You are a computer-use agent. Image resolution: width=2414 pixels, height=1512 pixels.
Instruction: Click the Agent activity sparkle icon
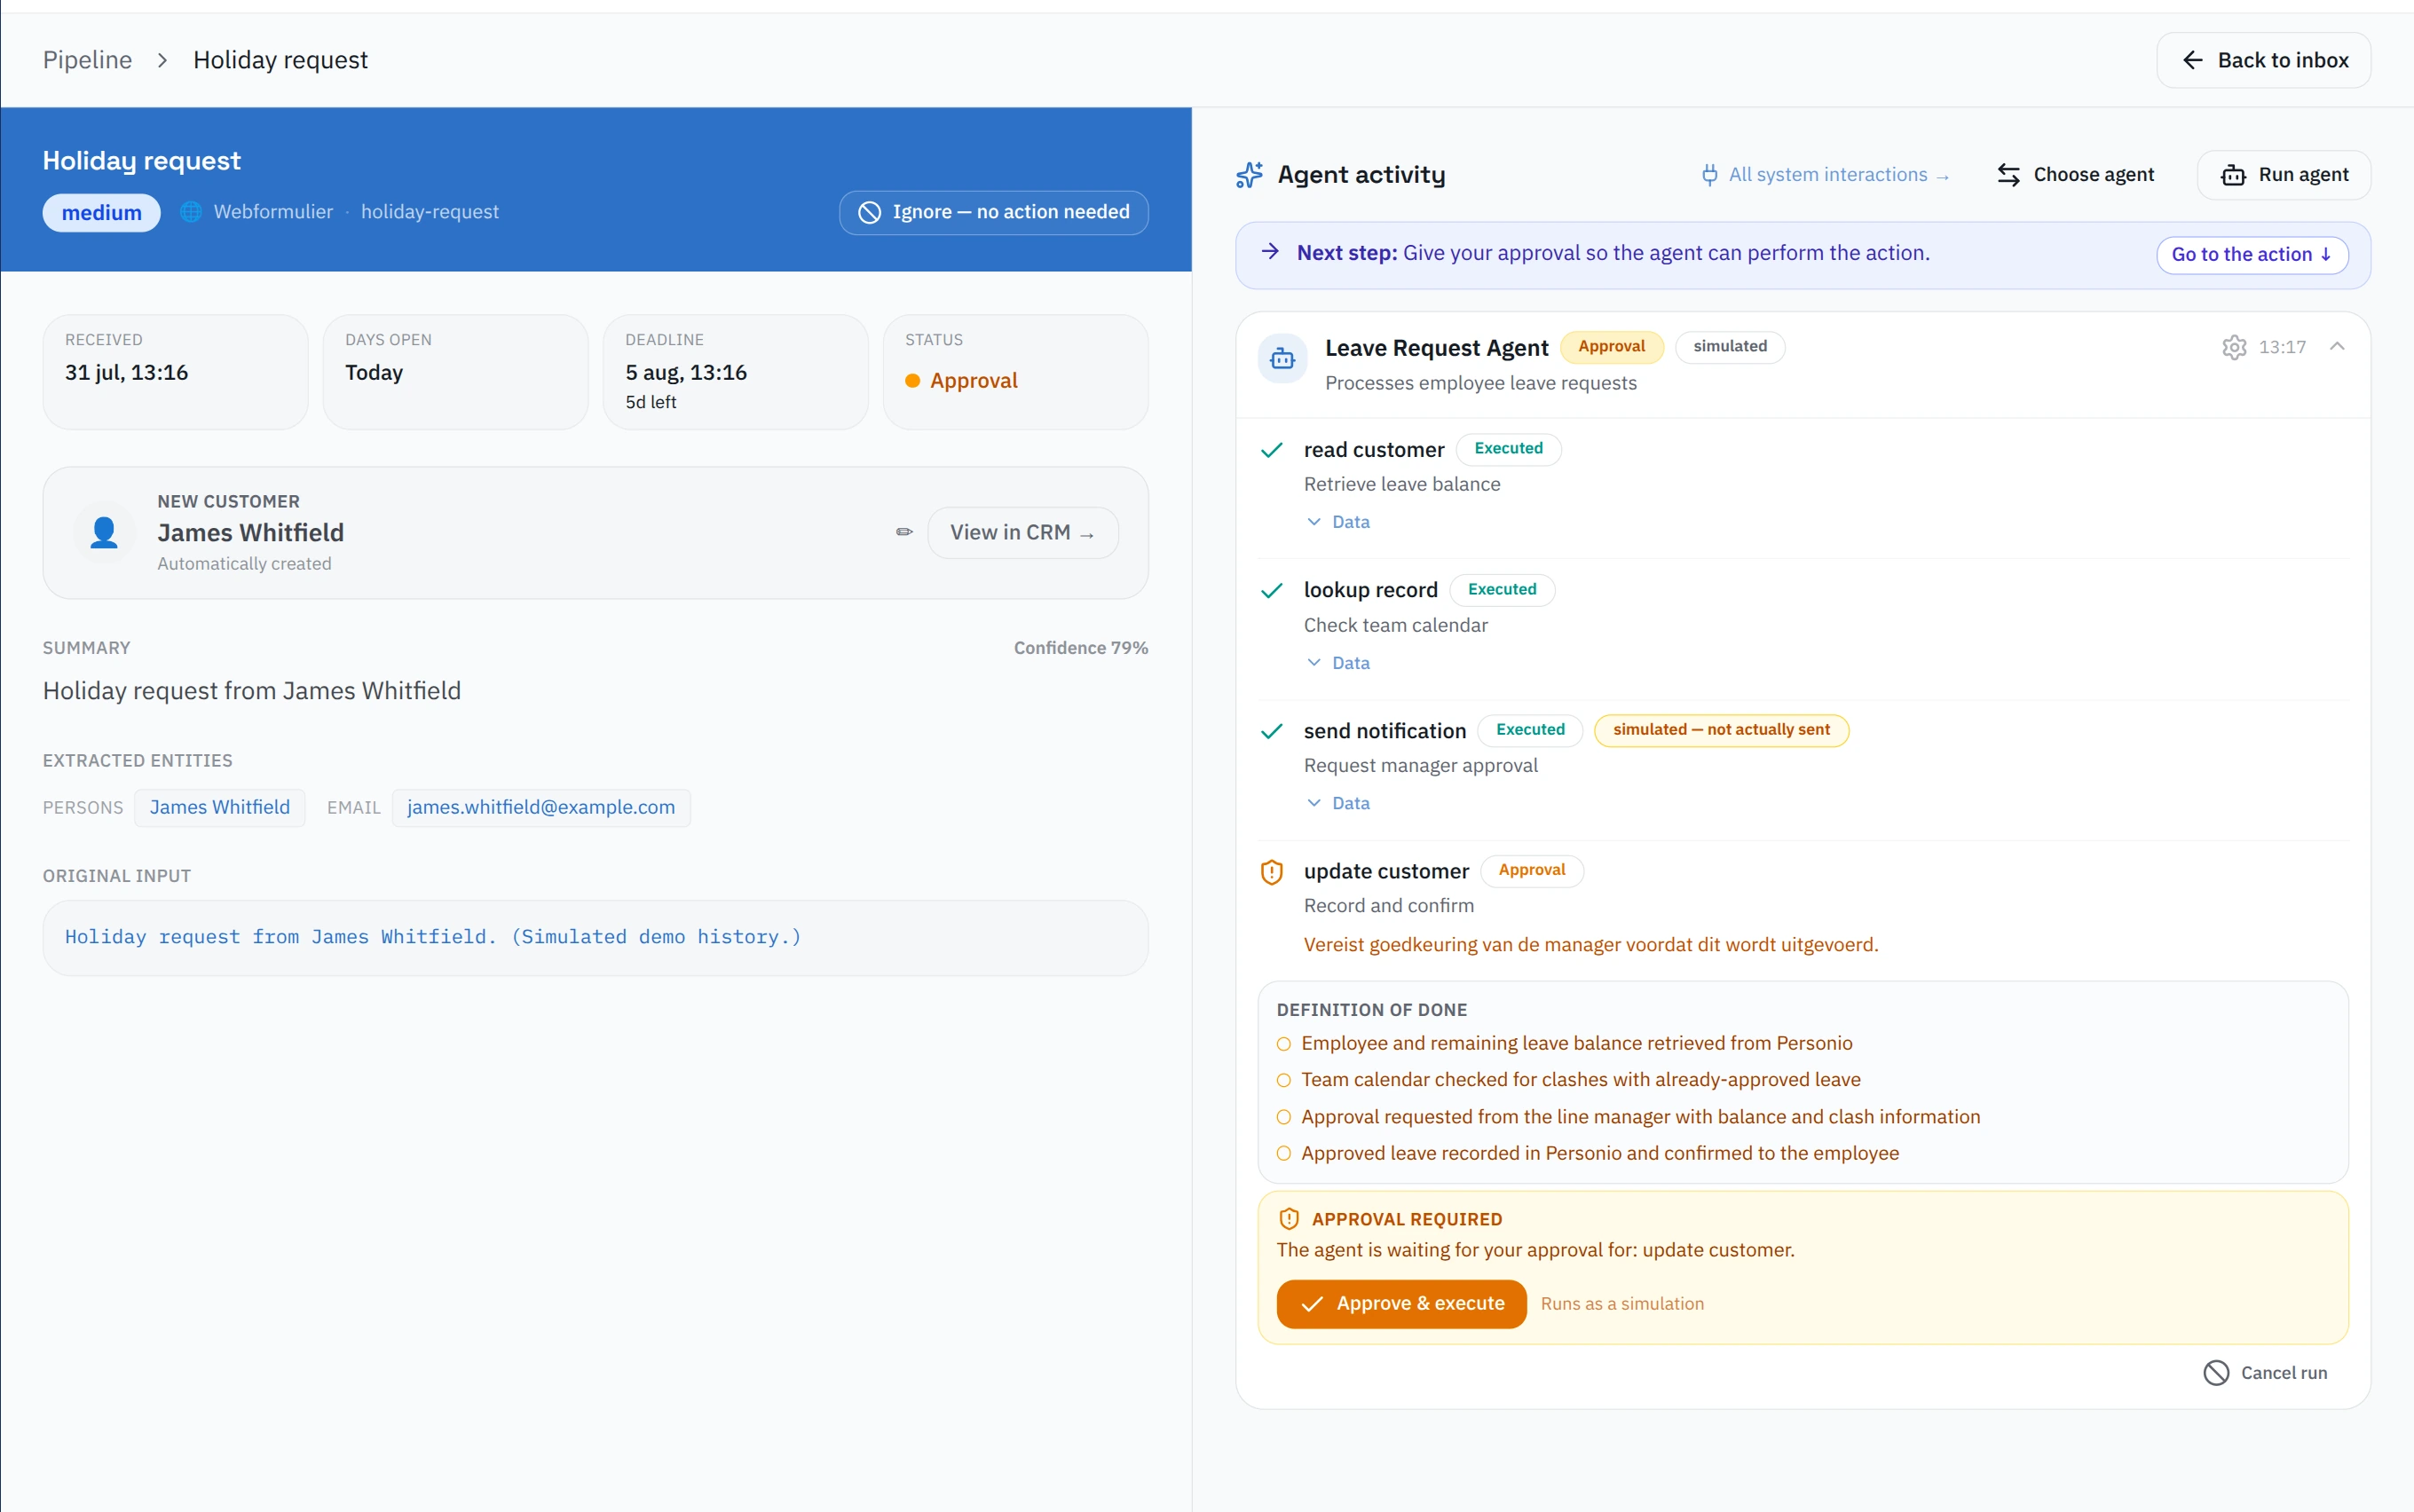pyautogui.click(x=1249, y=175)
